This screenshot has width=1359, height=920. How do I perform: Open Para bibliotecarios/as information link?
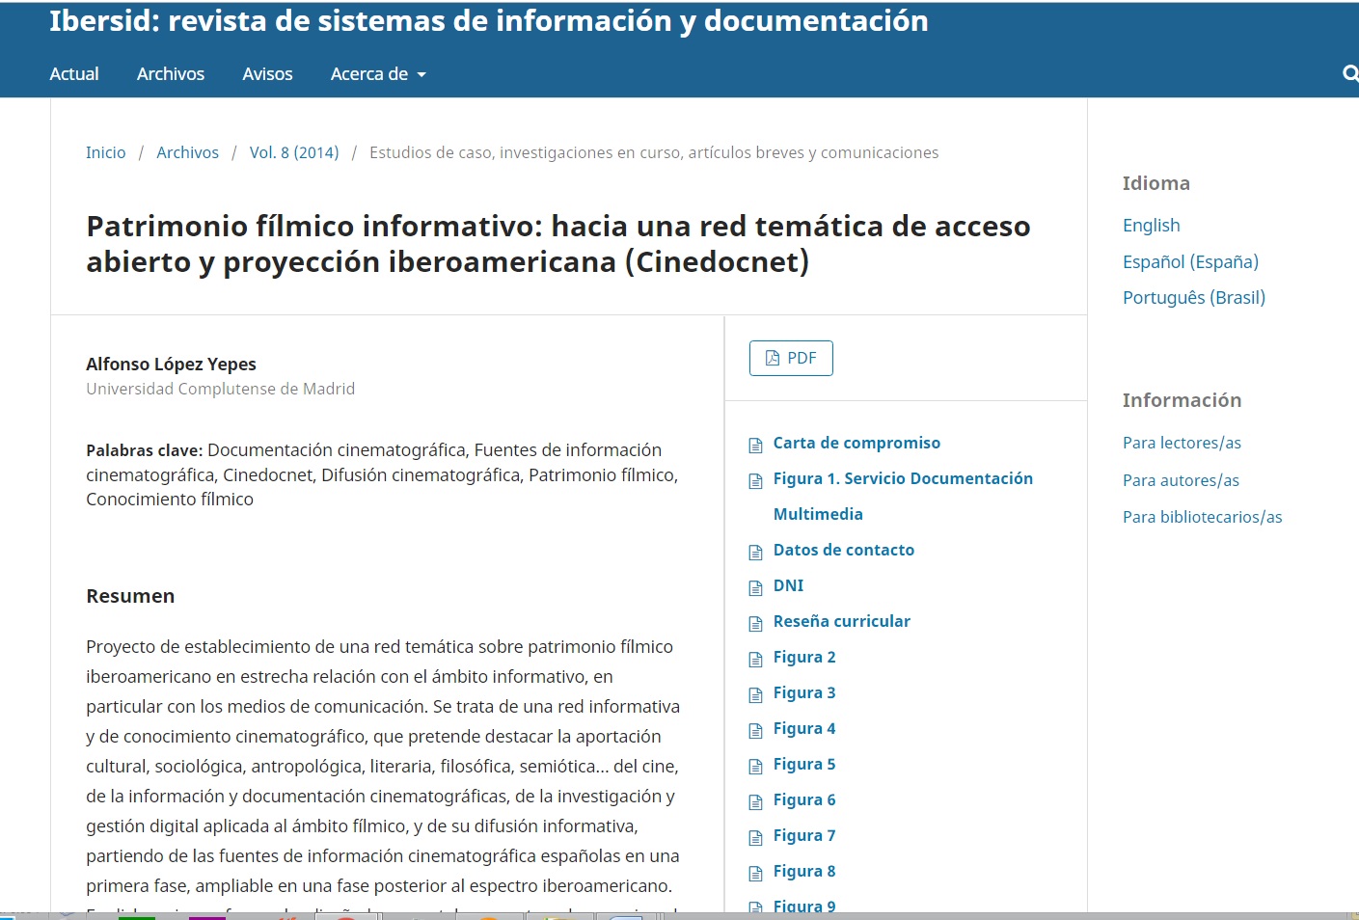click(1203, 517)
